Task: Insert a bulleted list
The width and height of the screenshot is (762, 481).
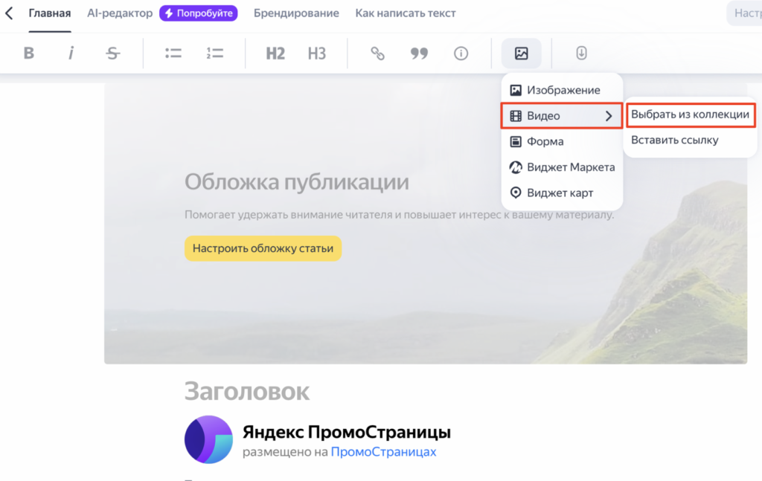Action: (173, 53)
